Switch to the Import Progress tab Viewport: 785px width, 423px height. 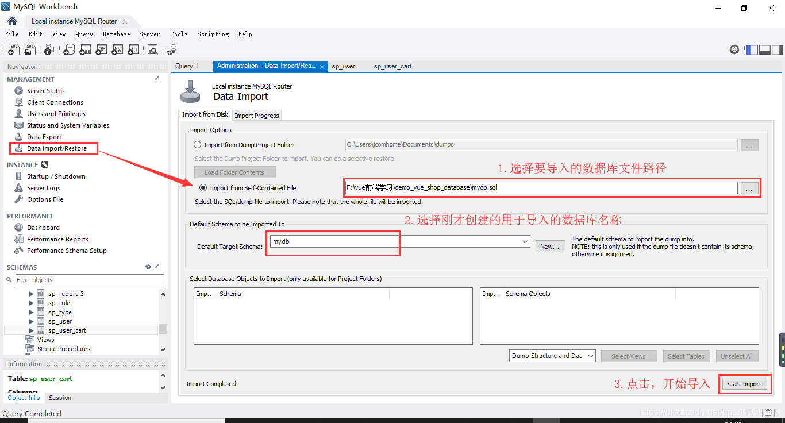257,116
